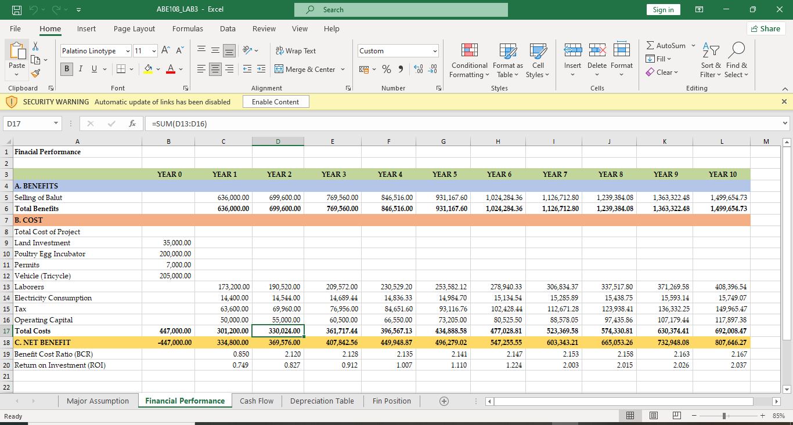This screenshot has height=425, width=793.
Task: Click the Insert Function fx icon
Action: click(132, 123)
